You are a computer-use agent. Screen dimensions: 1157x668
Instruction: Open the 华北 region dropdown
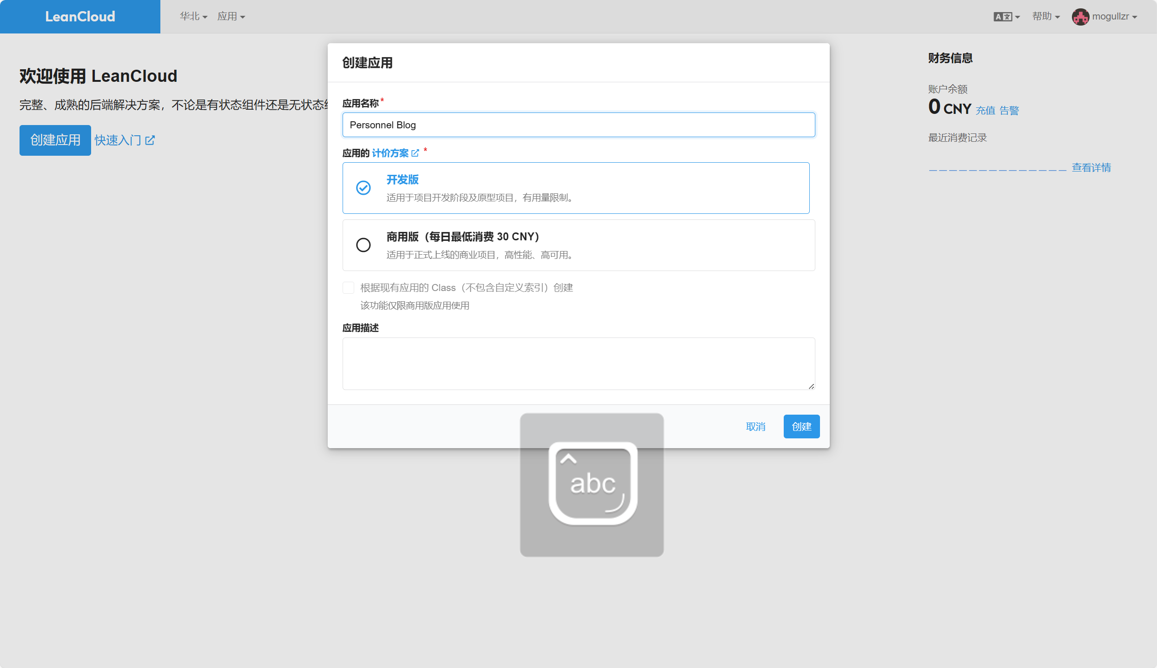tap(193, 16)
